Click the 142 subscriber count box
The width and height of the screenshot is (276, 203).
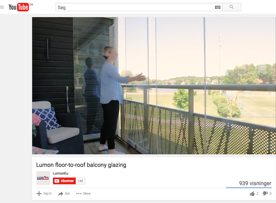click(x=80, y=181)
